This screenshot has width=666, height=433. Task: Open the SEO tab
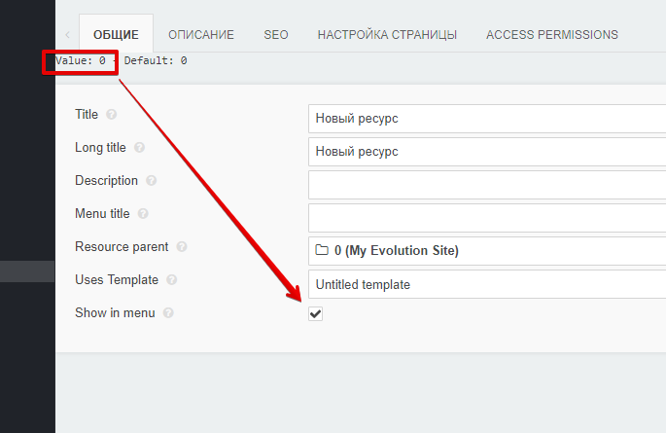pyautogui.click(x=276, y=34)
